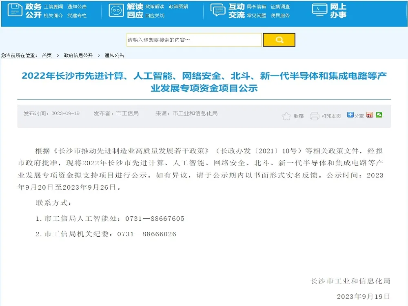This screenshot has width=408, height=306.
Task: Click the 政务公开 floppy disk icon
Action: 15,10
